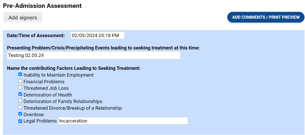Screen dimensions: 305x135
Task: Focus the Presenting Problem text field
Action: [x=94, y=55]
